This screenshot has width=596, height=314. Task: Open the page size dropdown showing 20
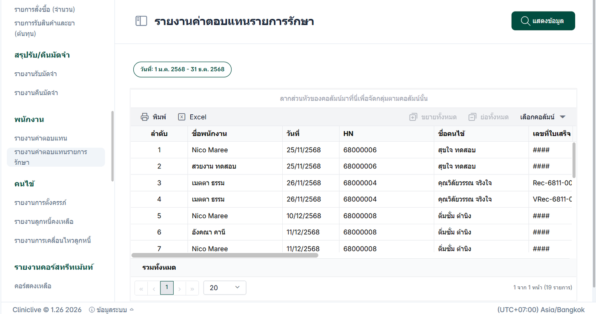225,288
